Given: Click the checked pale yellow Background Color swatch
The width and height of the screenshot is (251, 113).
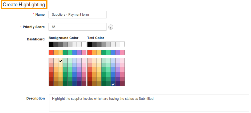Looking at the screenshot, I should (61, 60).
